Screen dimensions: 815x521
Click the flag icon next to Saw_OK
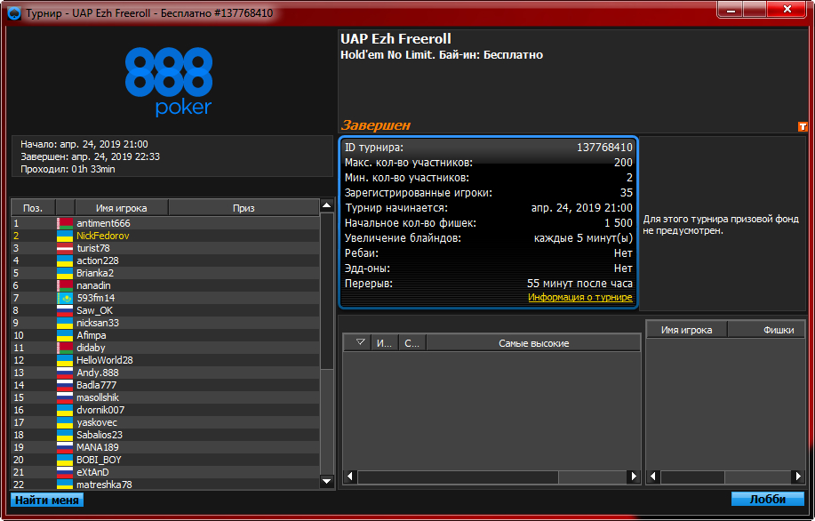[x=65, y=311]
